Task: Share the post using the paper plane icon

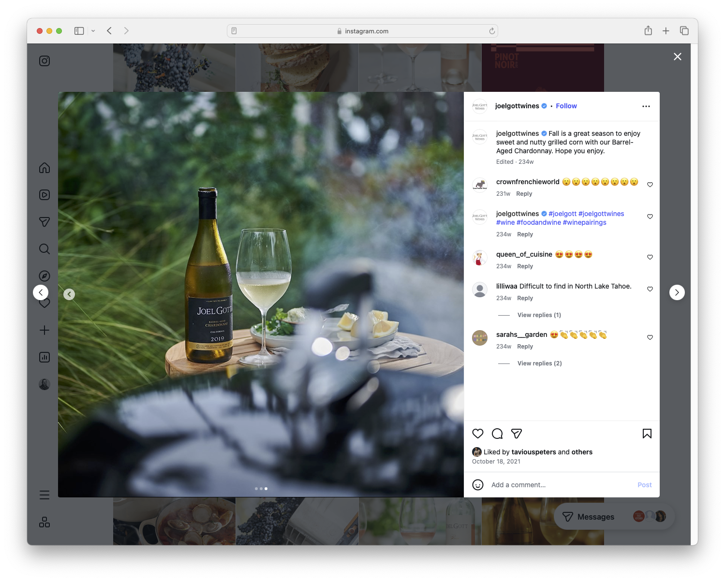Action: [517, 434]
